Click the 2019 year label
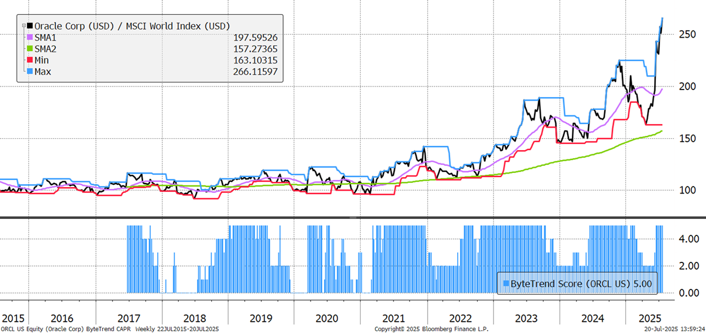The height and width of the screenshot is (333, 706). (x=261, y=318)
